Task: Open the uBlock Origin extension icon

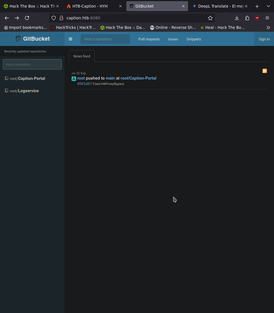Action: pos(257,18)
